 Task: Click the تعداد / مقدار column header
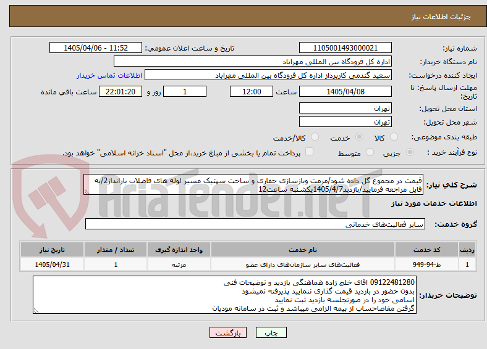(x=116, y=250)
